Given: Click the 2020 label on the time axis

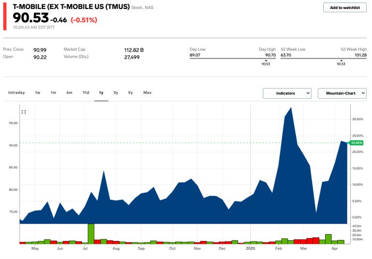Looking at the screenshot, I should [x=250, y=248].
